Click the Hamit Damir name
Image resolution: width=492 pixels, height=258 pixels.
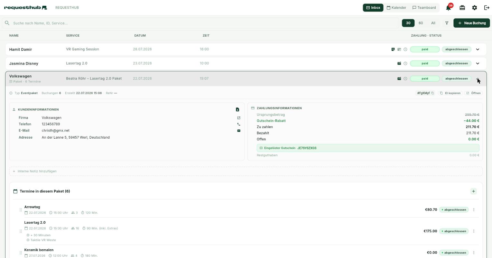click(21, 49)
